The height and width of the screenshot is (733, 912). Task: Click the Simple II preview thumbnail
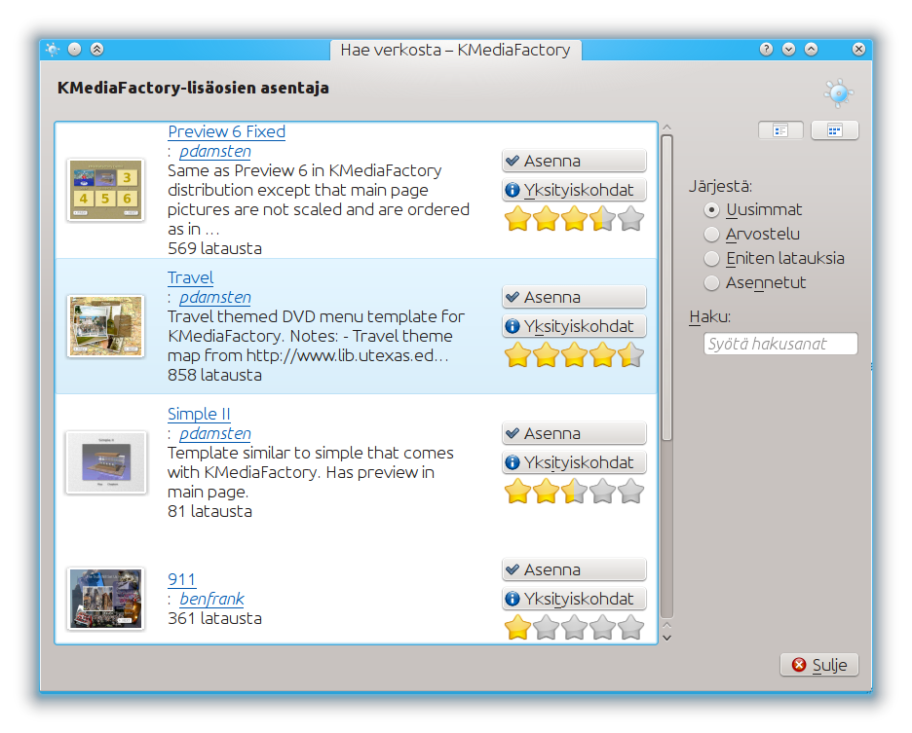pyautogui.click(x=105, y=462)
